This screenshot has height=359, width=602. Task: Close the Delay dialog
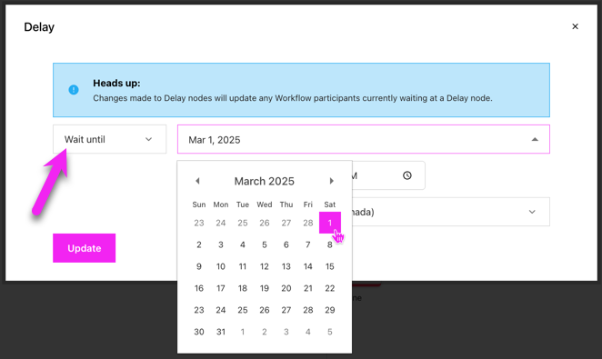tap(575, 26)
